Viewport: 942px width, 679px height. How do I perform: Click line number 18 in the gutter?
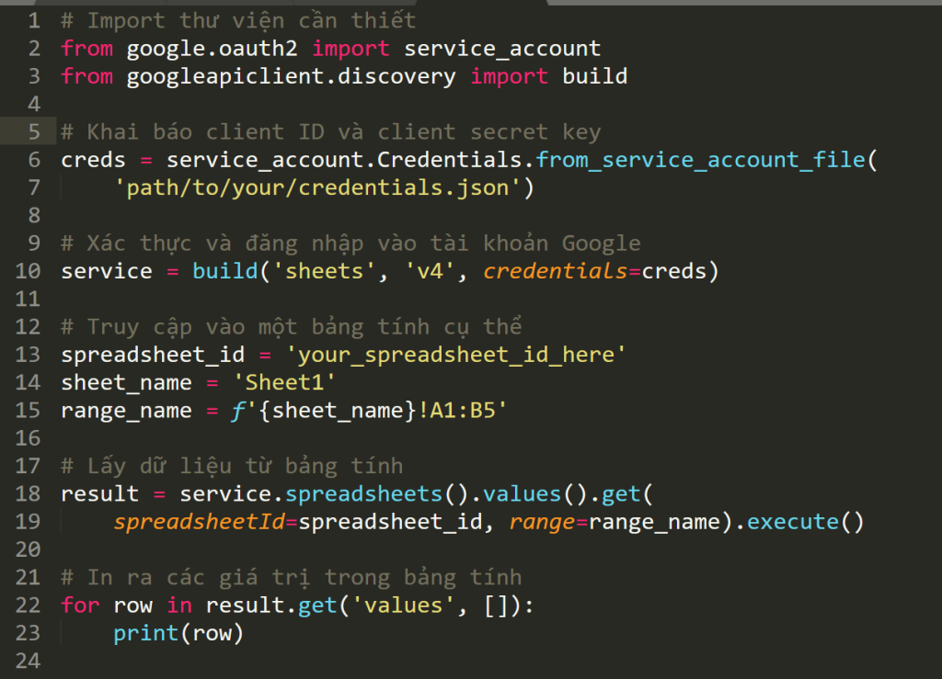click(x=28, y=494)
